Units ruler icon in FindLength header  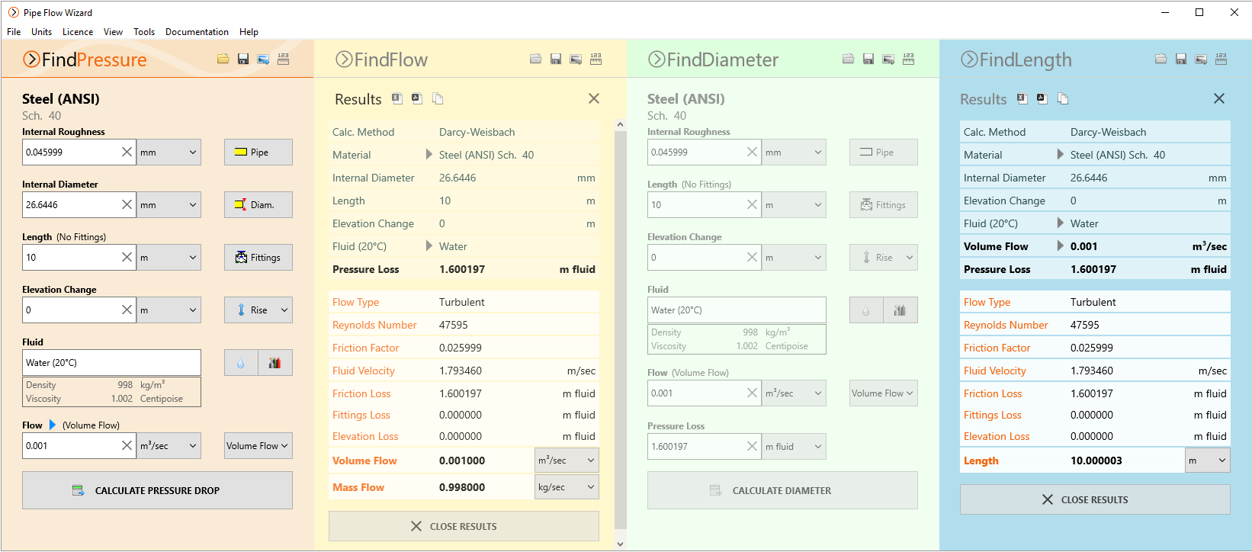pos(1221,59)
